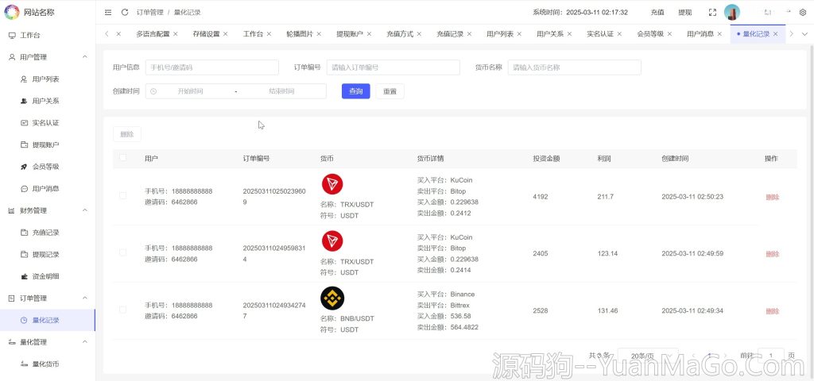Click the refresh page icon

point(125,13)
